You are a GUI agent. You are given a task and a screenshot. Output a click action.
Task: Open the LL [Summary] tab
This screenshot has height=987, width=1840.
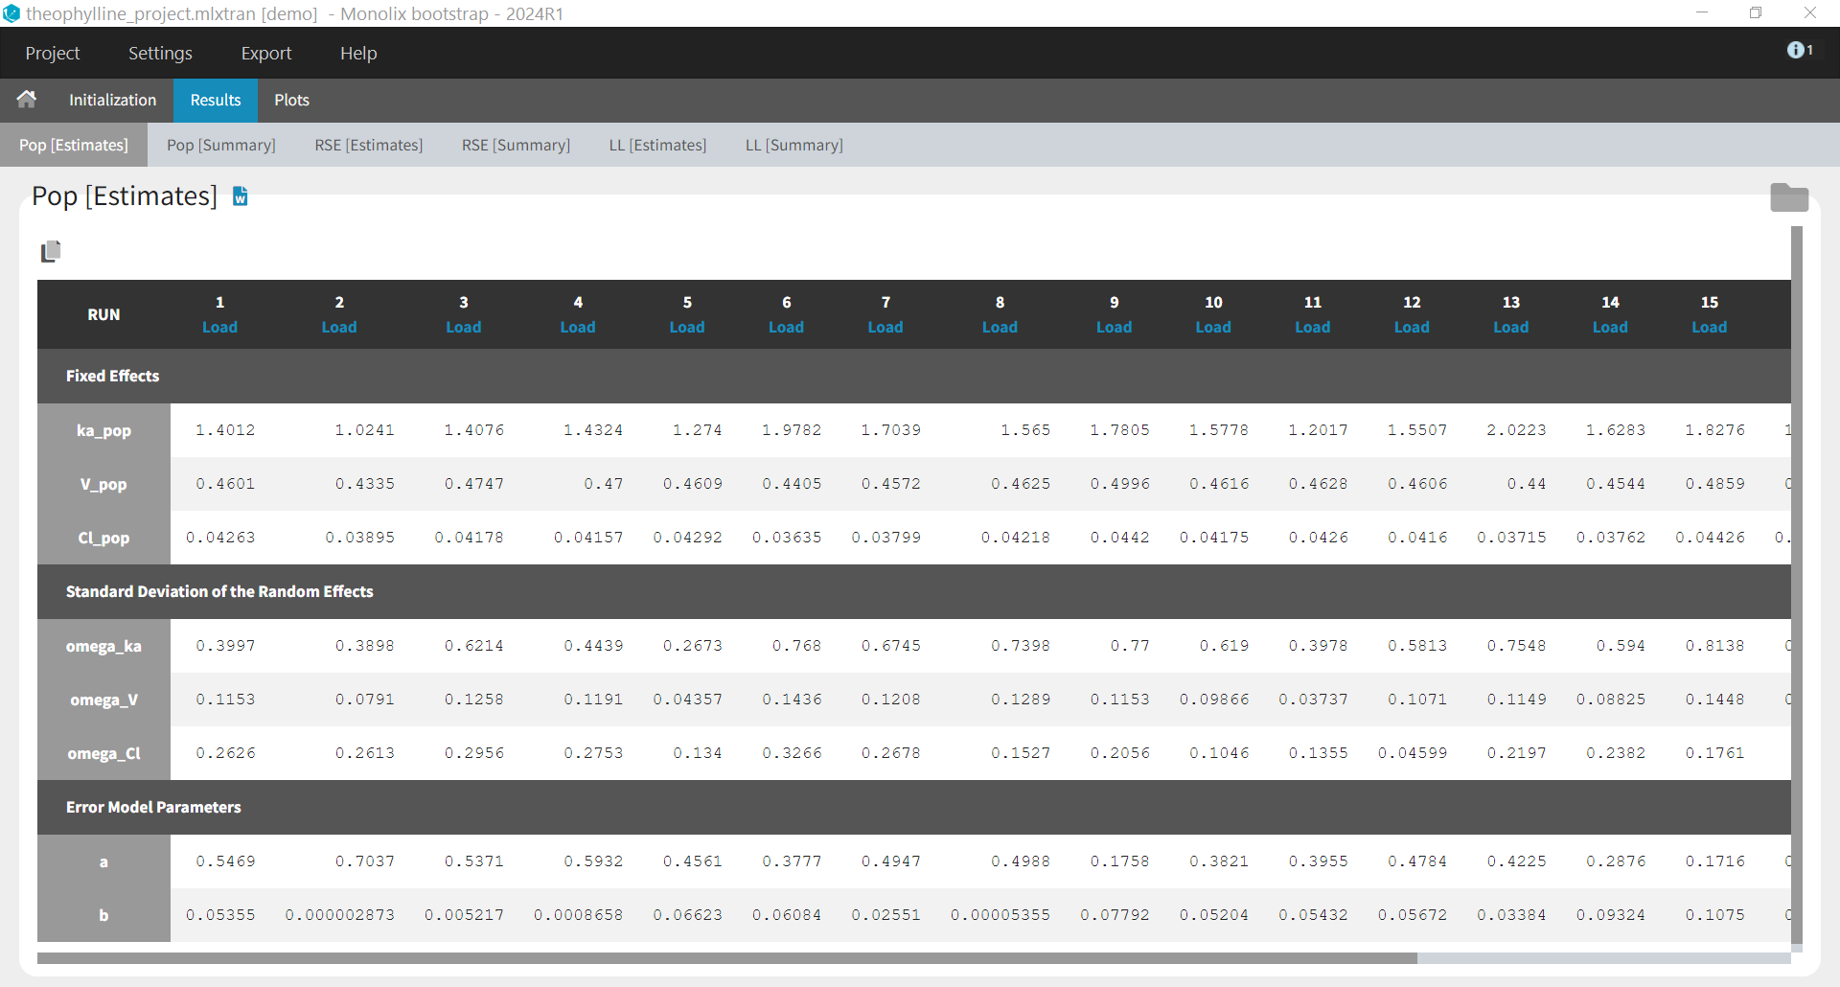793,145
